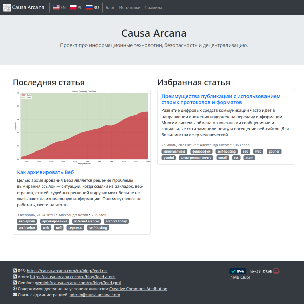Click the atom tag
This screenshot has width=304, height=304.
249,158
